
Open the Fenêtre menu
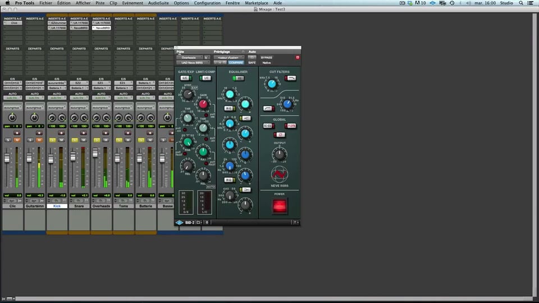pyautogui.click(x=232, y=3)
